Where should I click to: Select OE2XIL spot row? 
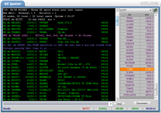137,47
